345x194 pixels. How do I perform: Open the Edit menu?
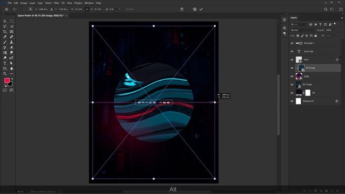(x=16, y=3)
